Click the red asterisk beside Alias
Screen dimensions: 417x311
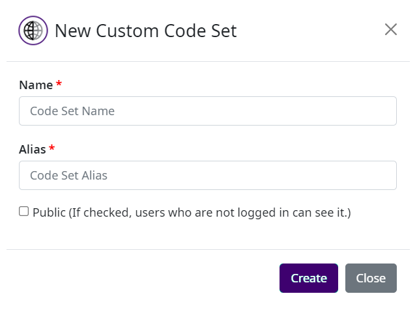52,148
